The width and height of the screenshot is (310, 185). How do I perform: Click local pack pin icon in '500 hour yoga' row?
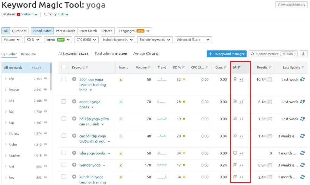tap(235, 79)
